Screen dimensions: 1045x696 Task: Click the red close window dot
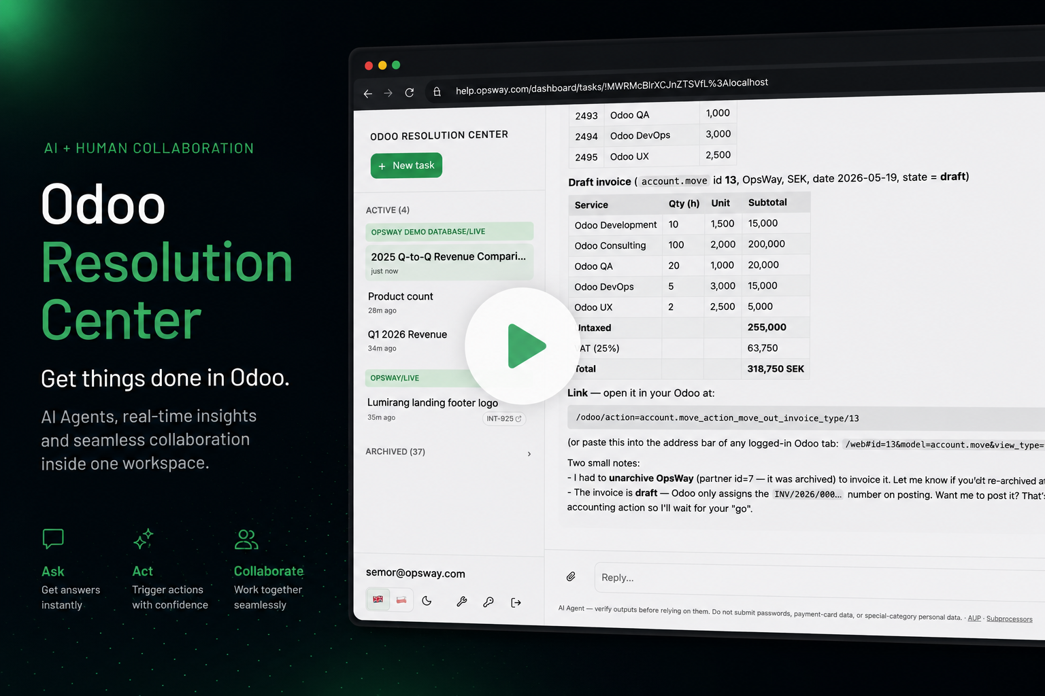point(369,65)
